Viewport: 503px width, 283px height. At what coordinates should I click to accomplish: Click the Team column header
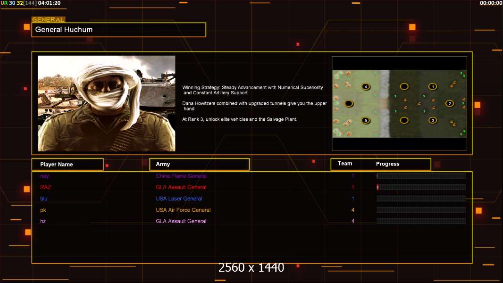click(x=345, y=164)
